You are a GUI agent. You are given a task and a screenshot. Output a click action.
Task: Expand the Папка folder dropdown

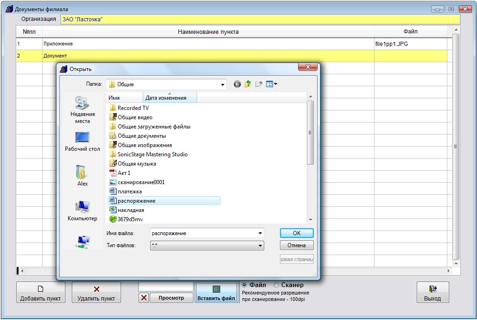[x=223, y=84]
